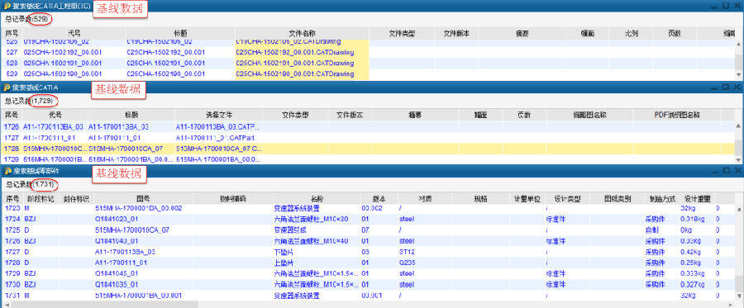Click 标题 cell 515MHA-1700010CA_07 in CATIA panel

point(126,149)
